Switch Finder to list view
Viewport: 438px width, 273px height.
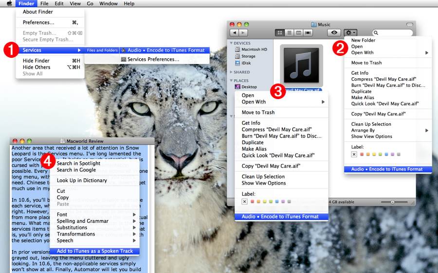point(289,33)
